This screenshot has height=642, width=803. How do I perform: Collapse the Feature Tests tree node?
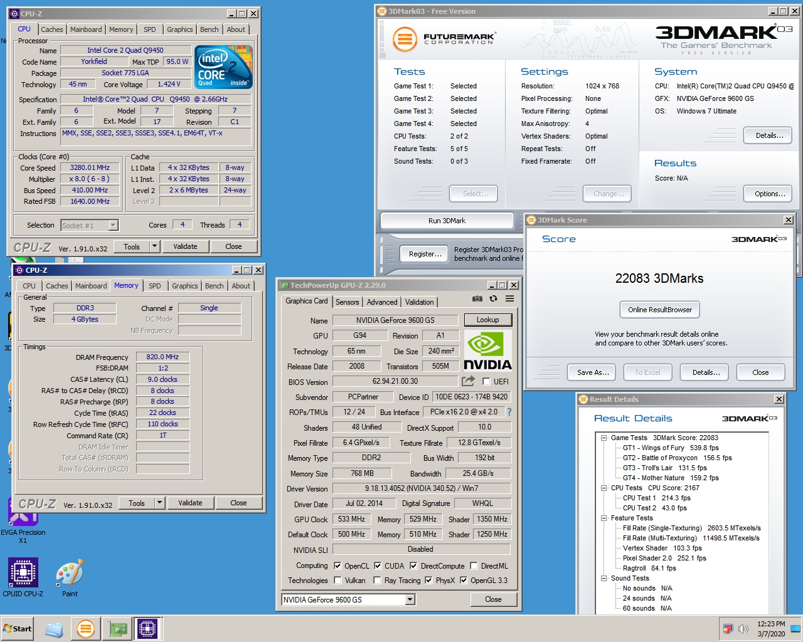click(604, 518)
